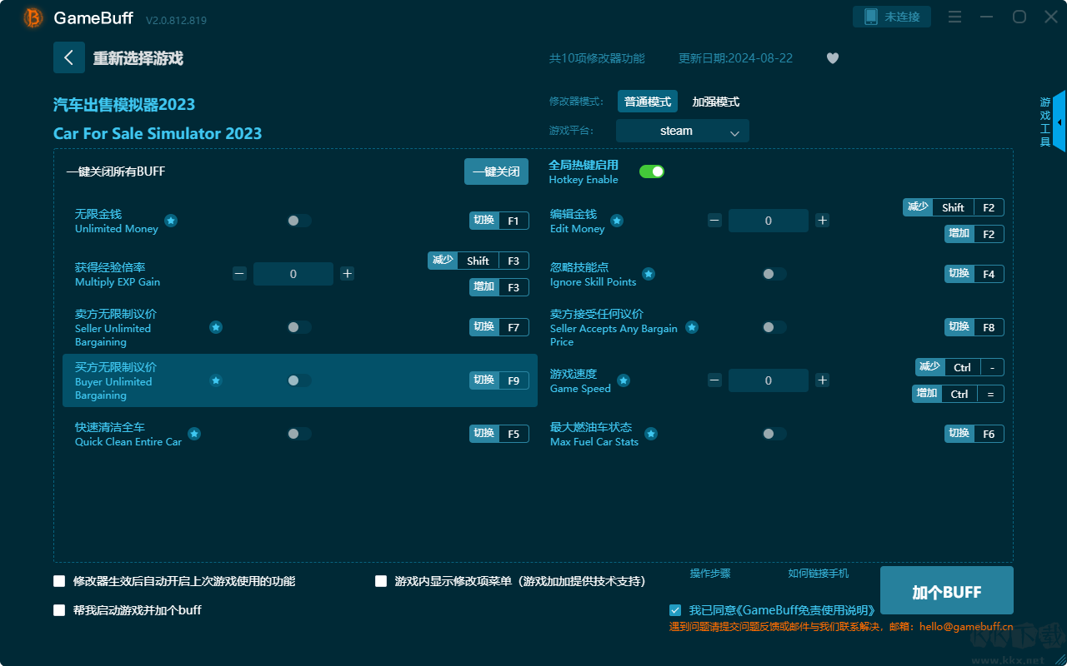Click Game Speed 减少 Ctrl - hotkey
1067x666 pixels.
(959, 367)
